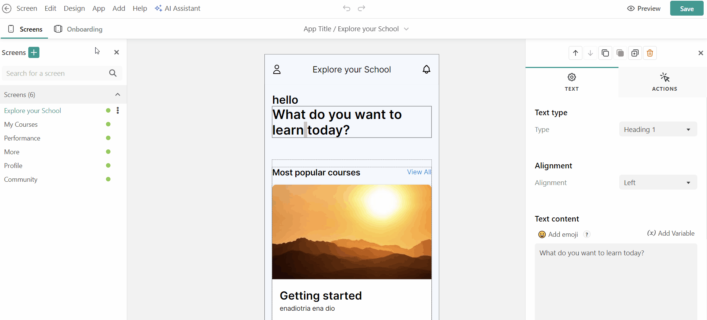The height and width of the screenshot is (320, 707).
Task: Click the Add emoji button
Action: (558, 234)
